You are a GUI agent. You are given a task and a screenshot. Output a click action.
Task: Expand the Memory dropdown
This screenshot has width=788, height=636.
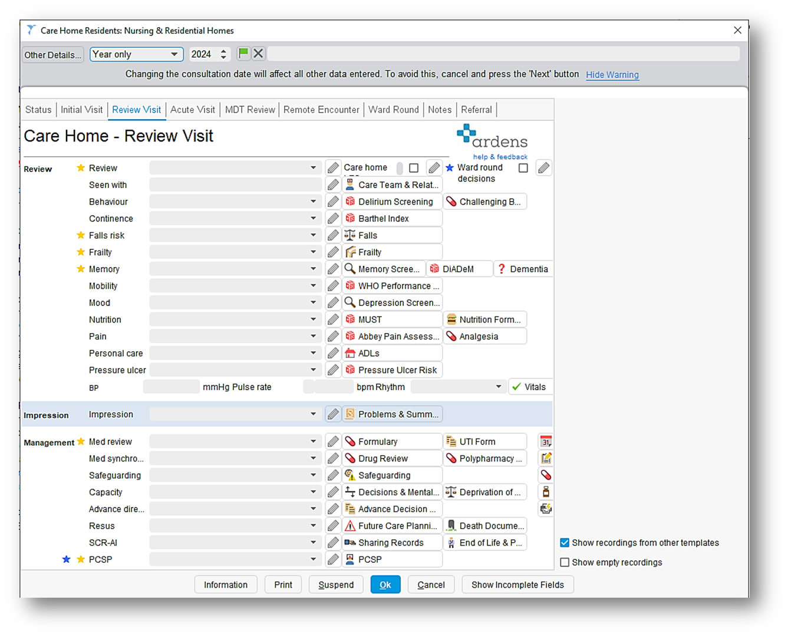313,269
